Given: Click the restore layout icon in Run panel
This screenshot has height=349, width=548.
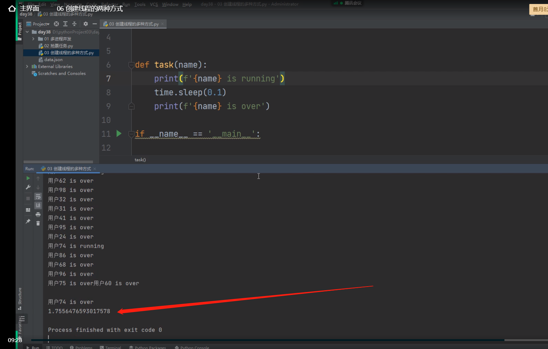Looking at the screenshot, I should click(28, 210).
